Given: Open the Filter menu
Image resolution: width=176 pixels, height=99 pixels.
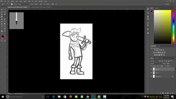Looking at the screenshot, I should point(29,1).
